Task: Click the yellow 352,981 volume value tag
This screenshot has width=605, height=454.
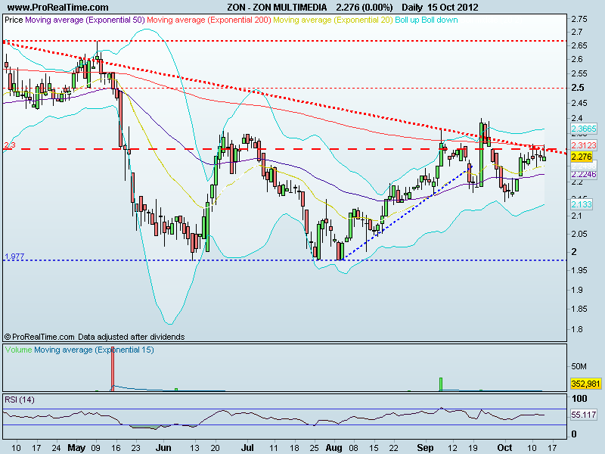Action: (585, 384)
